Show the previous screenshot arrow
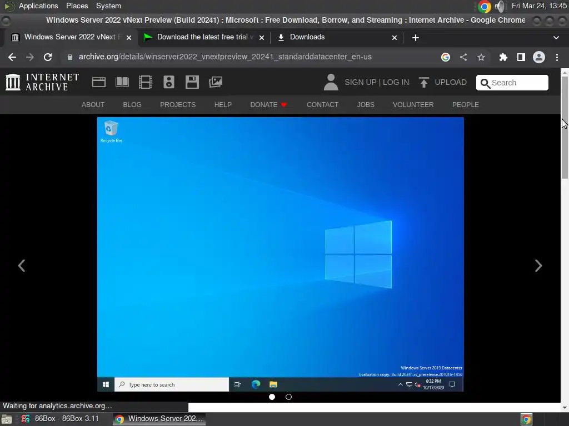 (x=22, y=266)
